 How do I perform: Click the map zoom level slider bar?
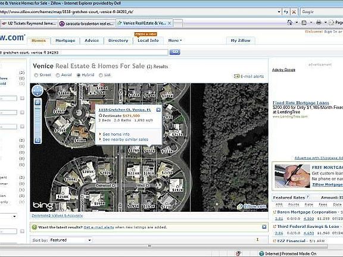pos(38,121)
